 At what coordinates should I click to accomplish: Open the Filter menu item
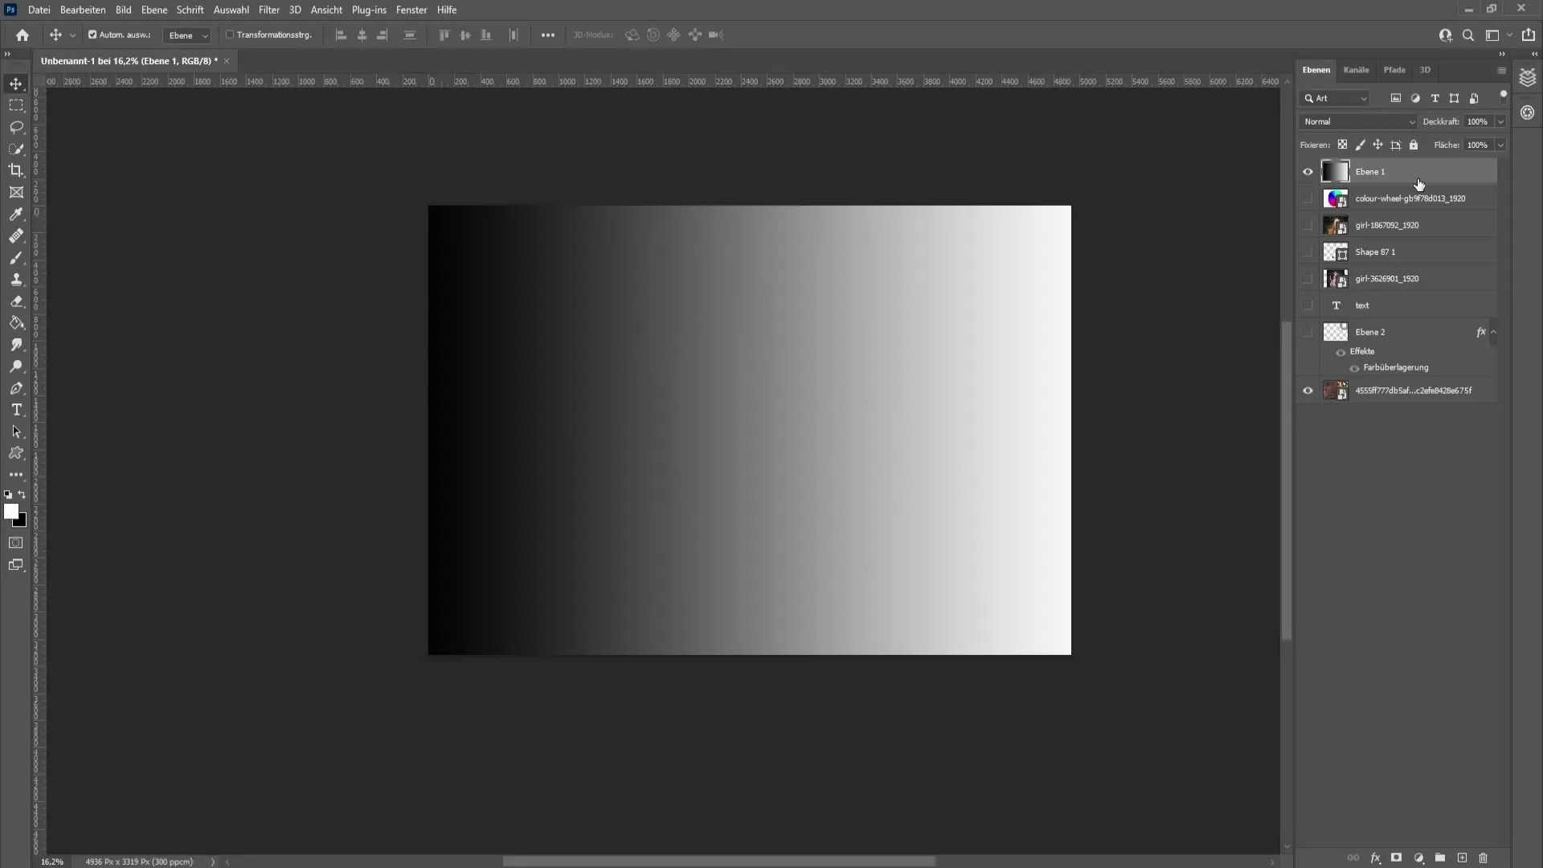pyautogui.click(x=268, y=9)
